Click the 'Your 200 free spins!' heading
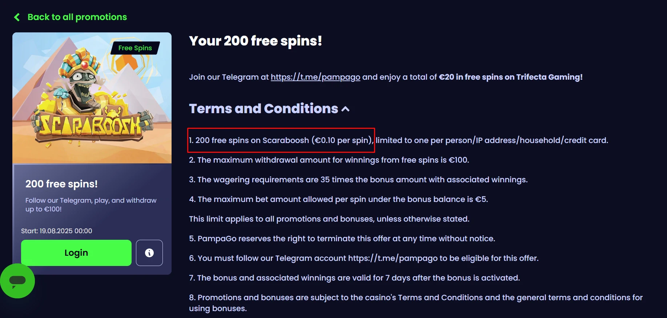 coord(256,41)
